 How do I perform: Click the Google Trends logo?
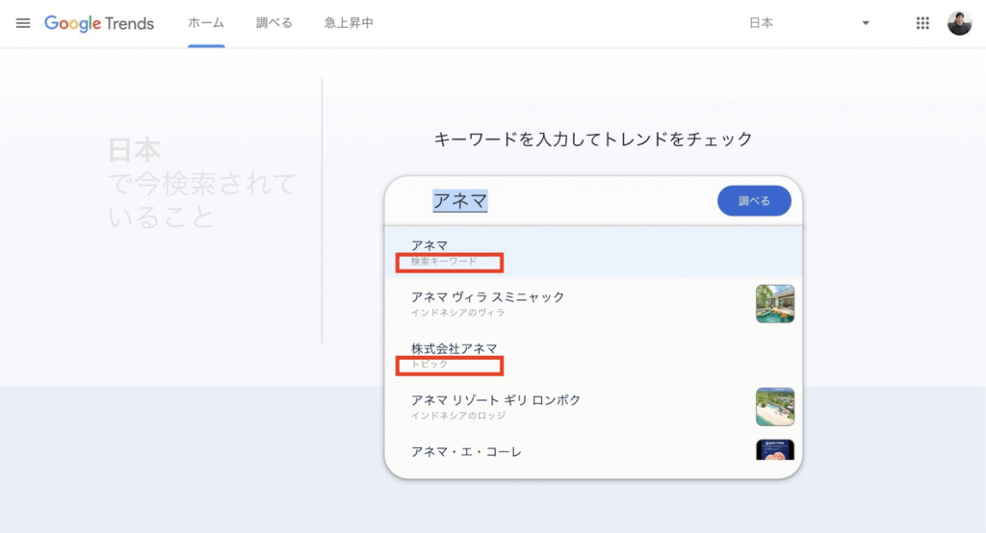[x=99, y=23]
